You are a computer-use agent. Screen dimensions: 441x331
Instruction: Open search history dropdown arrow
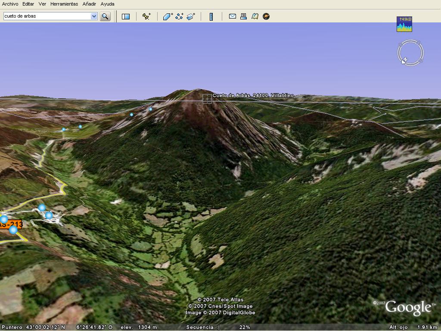[94, 16]
